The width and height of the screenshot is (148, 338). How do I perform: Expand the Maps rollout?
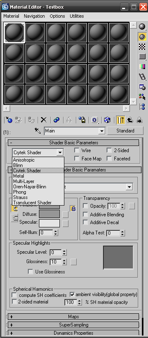pyautogui.click(x=73, y=317)
